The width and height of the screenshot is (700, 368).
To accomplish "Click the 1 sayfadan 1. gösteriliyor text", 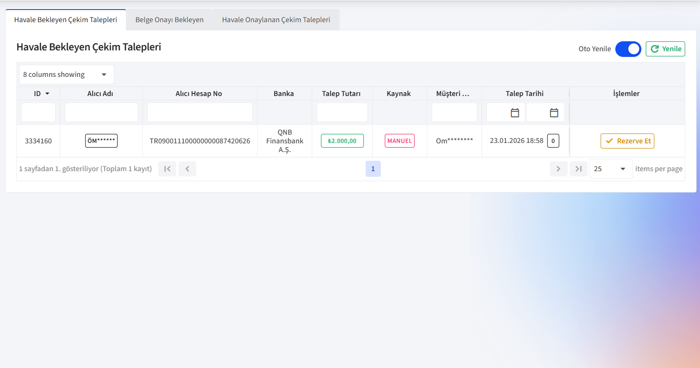I will [x=86, y=169].
